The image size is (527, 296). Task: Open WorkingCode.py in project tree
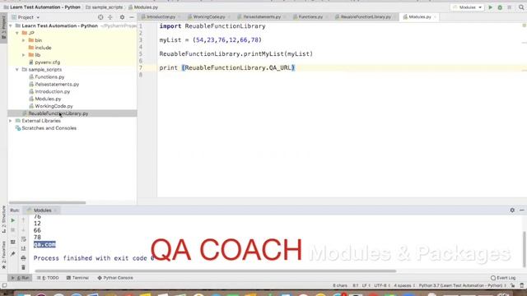[x=54, y=106]
